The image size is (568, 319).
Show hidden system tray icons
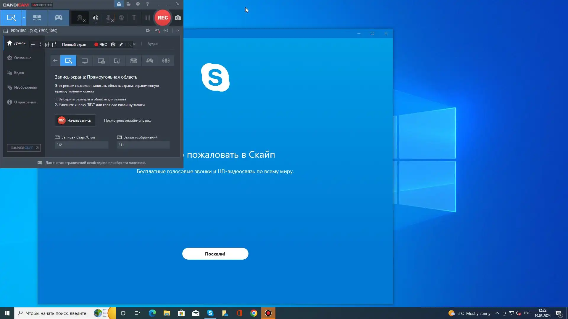497,313
